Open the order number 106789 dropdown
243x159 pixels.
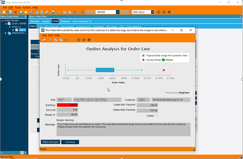[118, 12]
